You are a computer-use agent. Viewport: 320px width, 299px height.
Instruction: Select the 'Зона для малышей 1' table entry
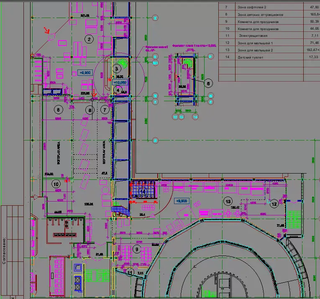pos(255,43)
